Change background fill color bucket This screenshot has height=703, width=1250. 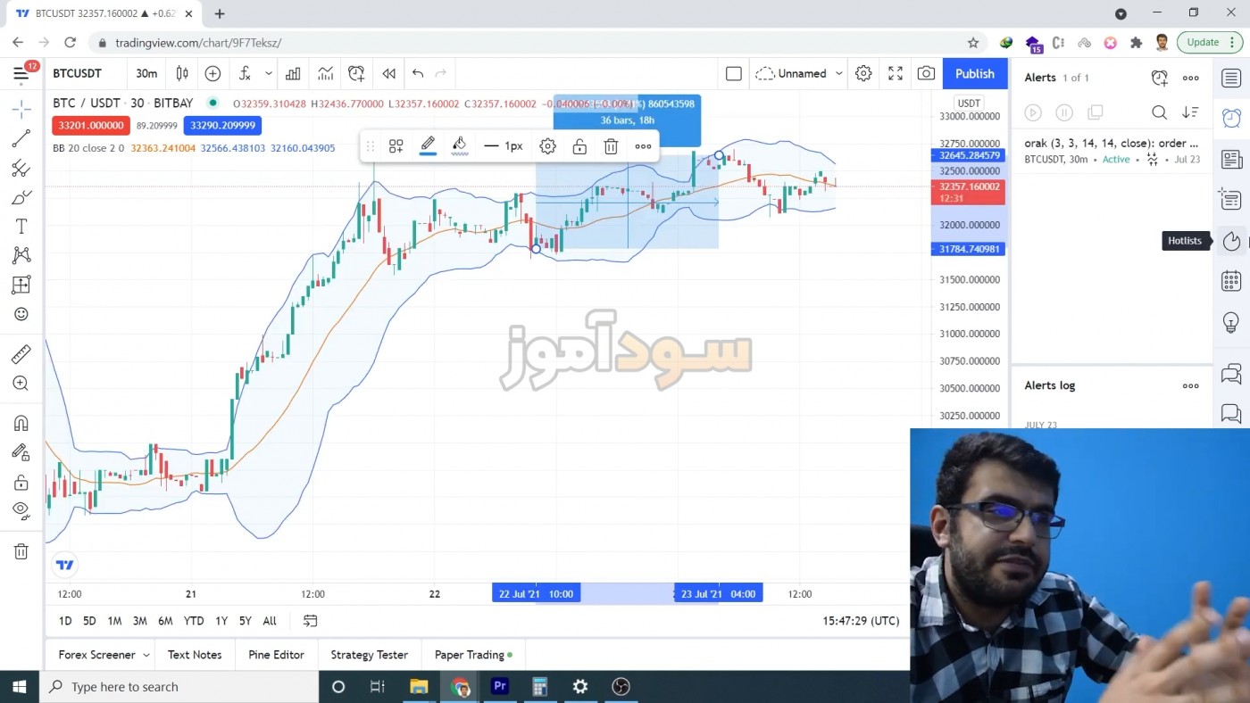[460, 145]
